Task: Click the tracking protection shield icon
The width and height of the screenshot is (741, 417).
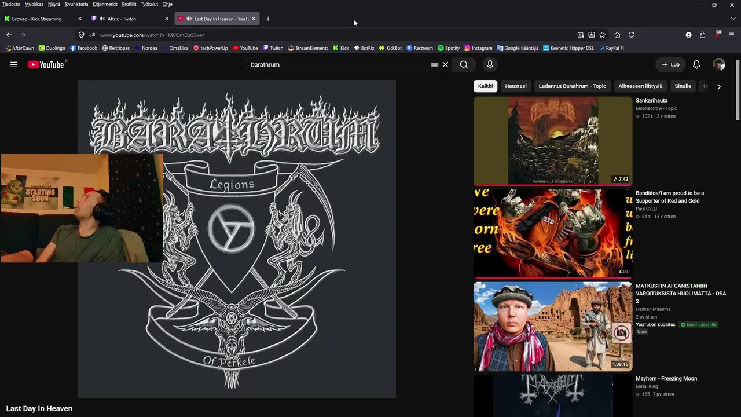Action: click(x=82, y=35)
